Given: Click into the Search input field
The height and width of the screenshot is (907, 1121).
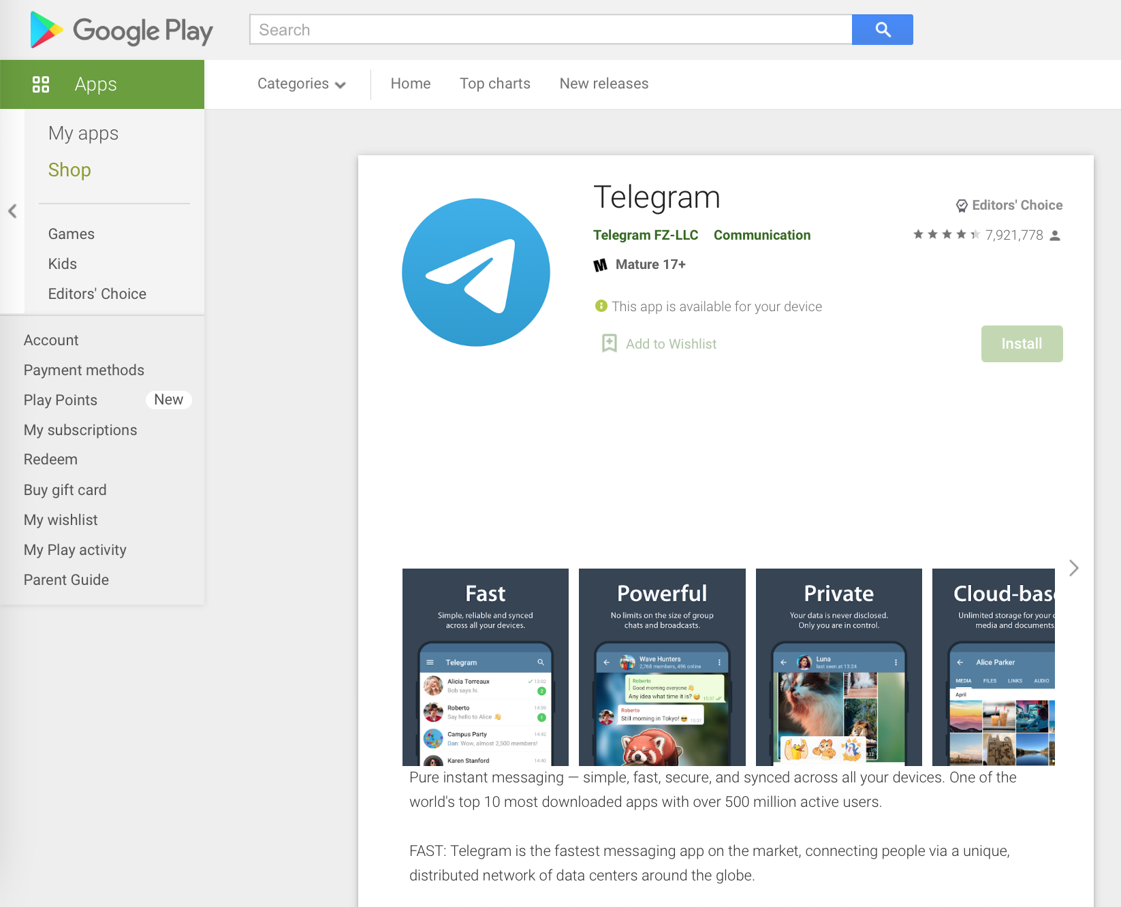Looking at the screenshot, I should coord(551,29).
